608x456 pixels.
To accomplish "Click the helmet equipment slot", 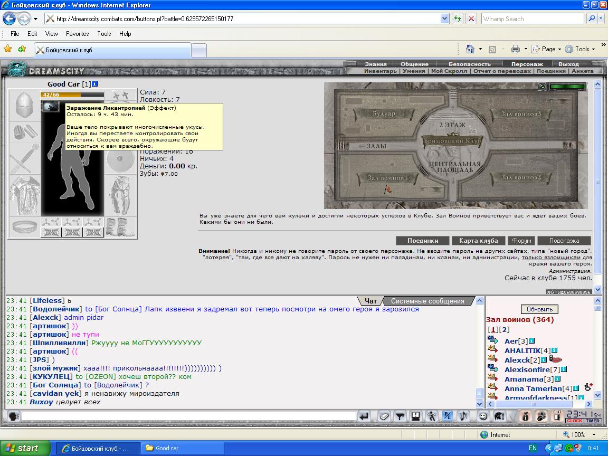I will [x=24, y=105].
